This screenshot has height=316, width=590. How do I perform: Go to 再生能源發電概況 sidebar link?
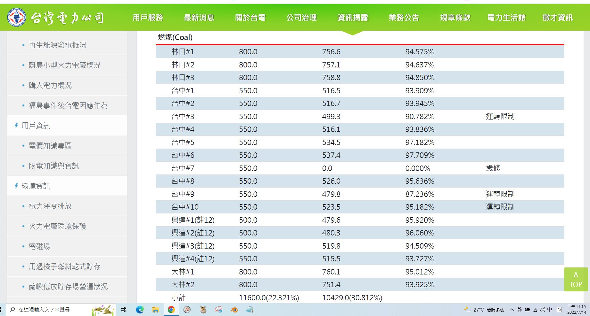57,45
